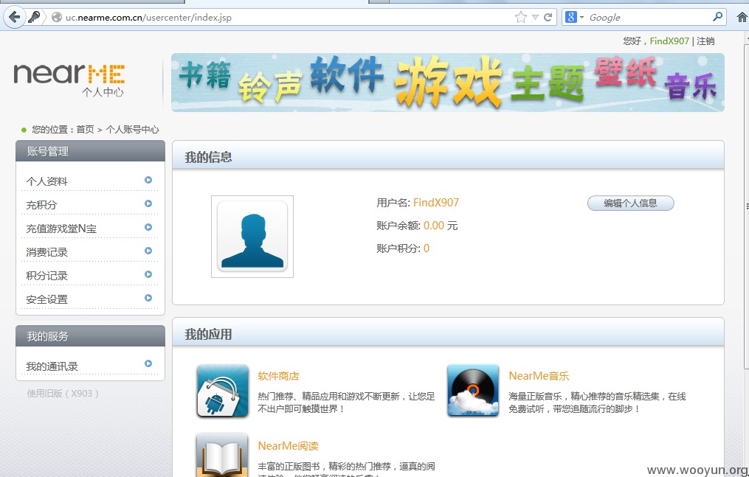Click 注销 to log out

pyautogui.click(x=705, y=41)
